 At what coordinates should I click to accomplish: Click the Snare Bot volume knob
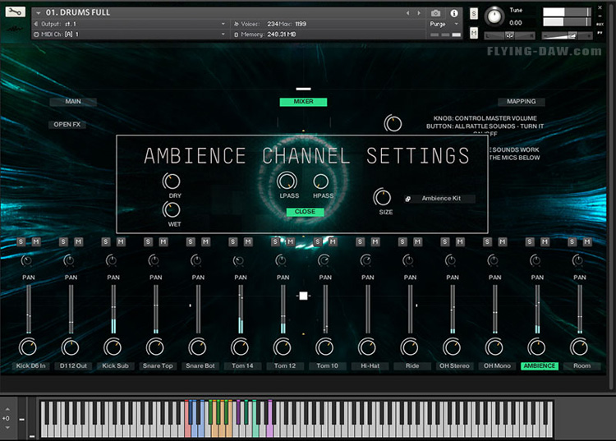coord(198,347)
